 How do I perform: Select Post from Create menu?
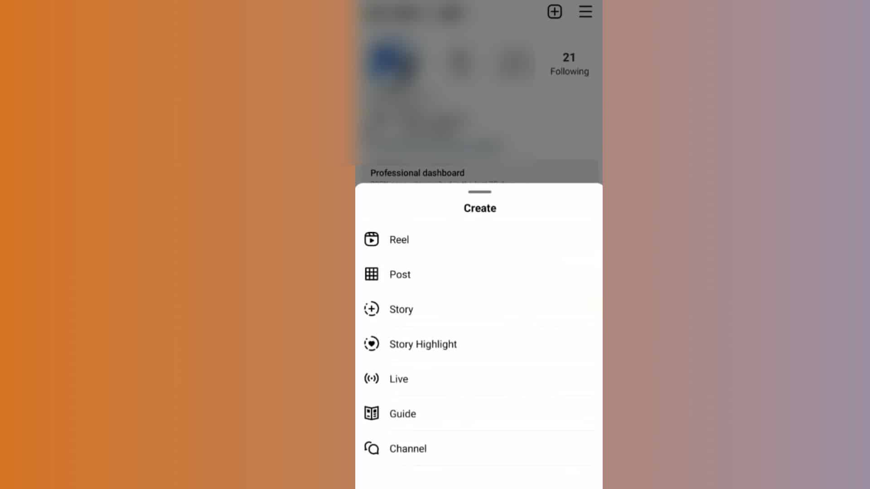(401, 274)
